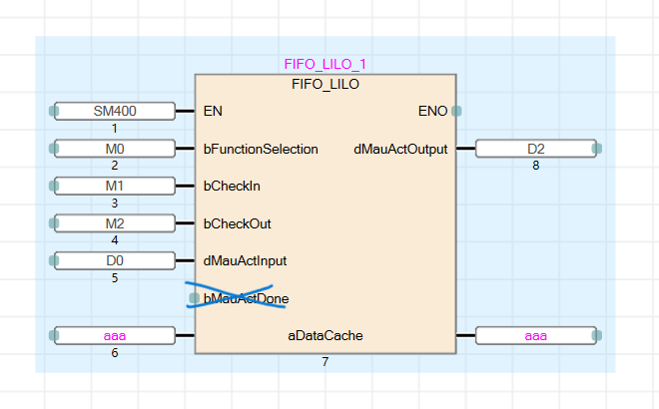Image resolution: width=659 pixels, height=409 pixels.
Task: Click the EN input pin label
Action: tap(213, 111)
